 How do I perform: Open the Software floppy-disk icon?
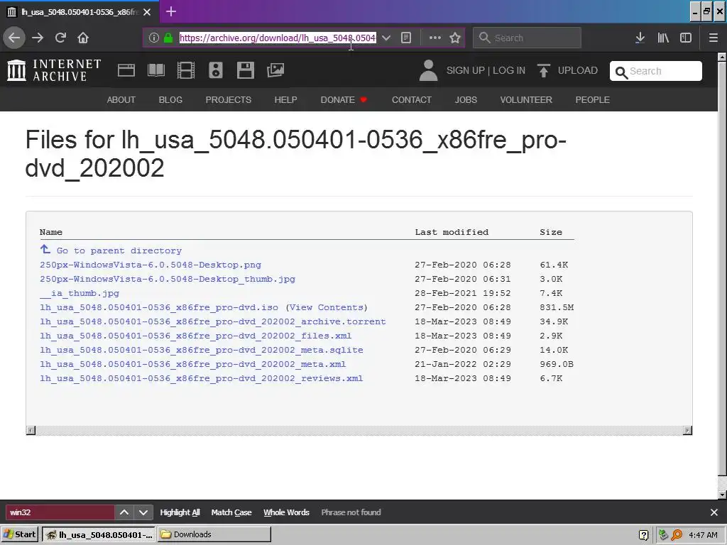[x=245, y=70]
